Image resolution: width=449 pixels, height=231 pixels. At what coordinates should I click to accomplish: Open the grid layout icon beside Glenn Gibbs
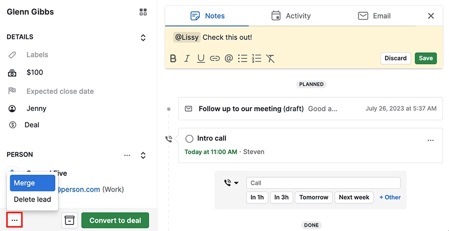coord(143,12)
